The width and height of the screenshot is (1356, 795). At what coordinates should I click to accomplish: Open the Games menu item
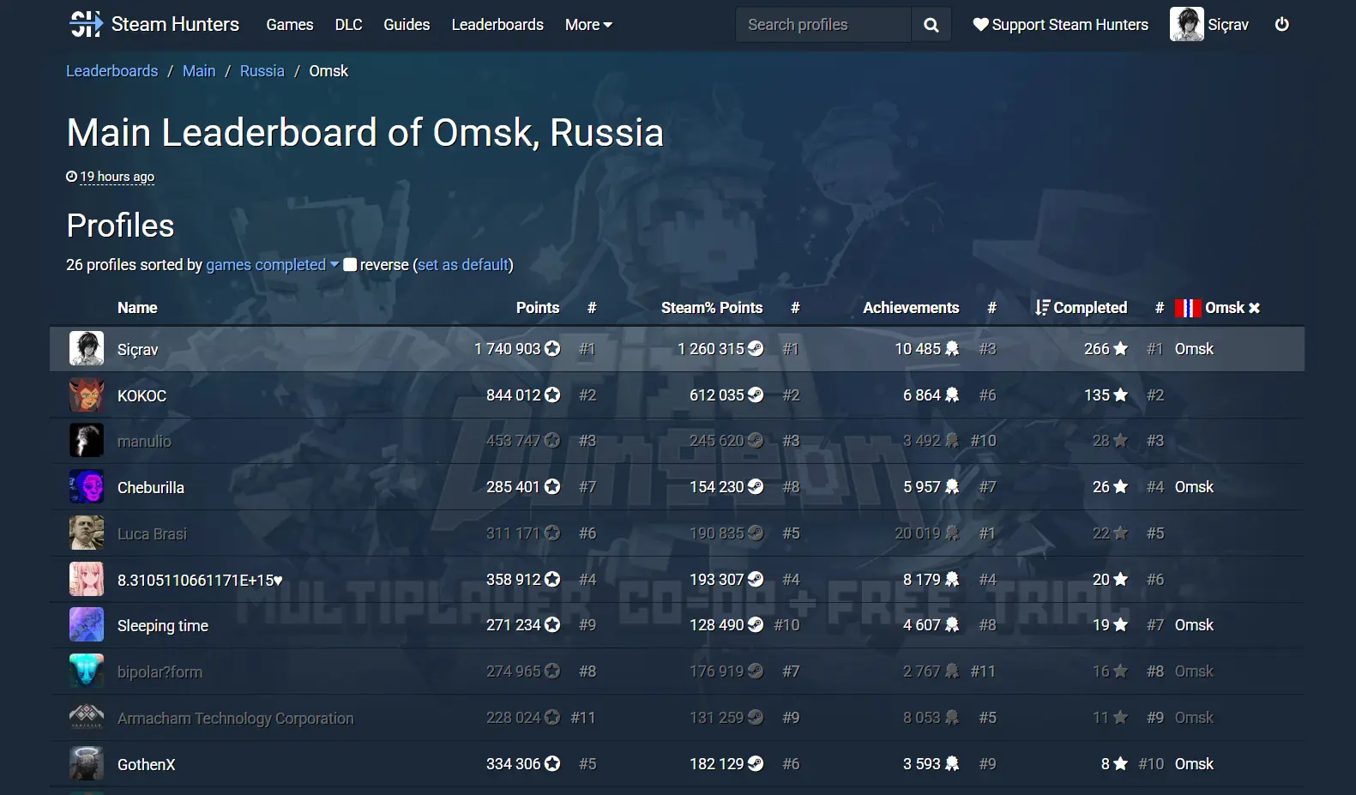tap(289, 25)
